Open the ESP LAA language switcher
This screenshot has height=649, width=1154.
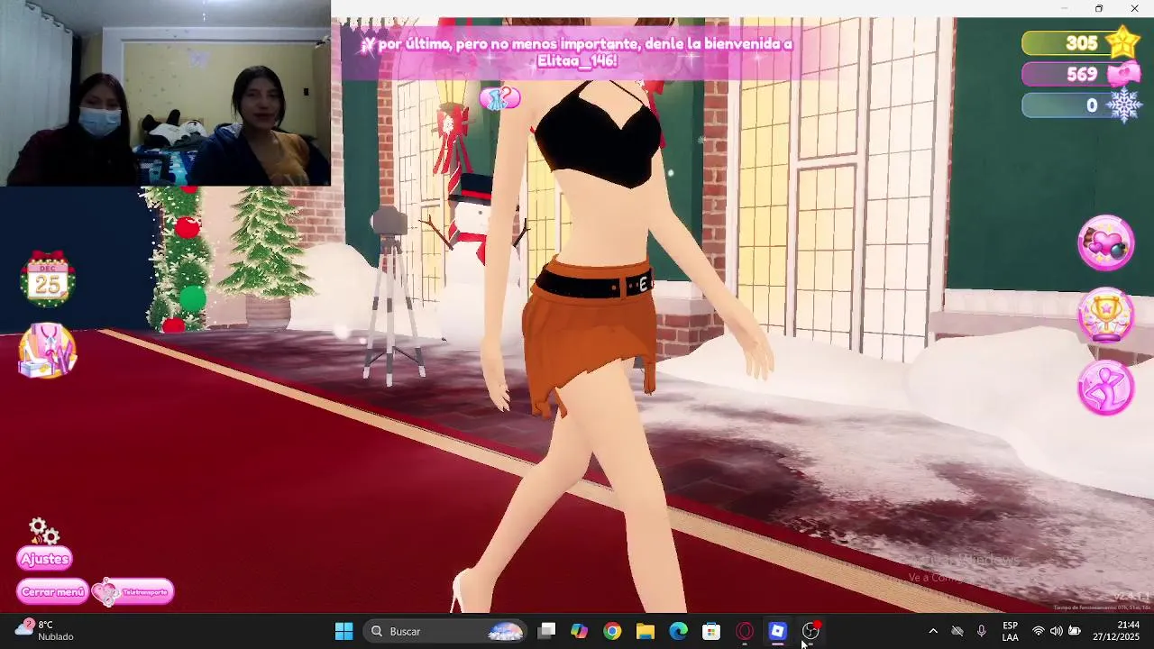tap(1011, 631)
